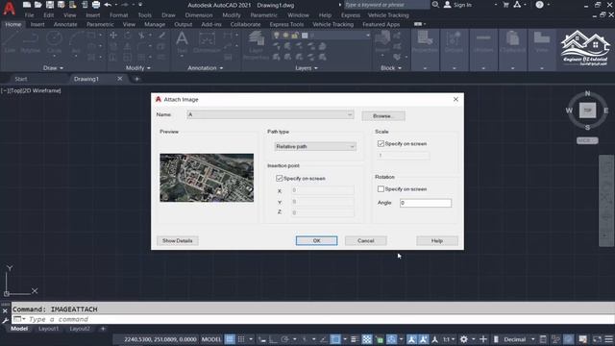
Task: Add a new layout with plus tab
Action: [103, 329]
